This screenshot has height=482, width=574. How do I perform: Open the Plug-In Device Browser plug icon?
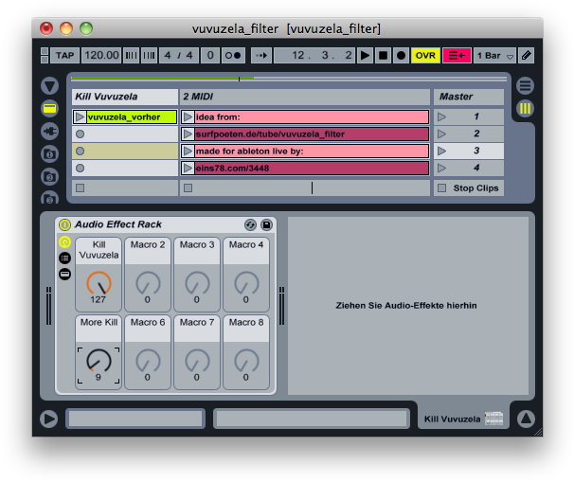click(x=50, y=132)
